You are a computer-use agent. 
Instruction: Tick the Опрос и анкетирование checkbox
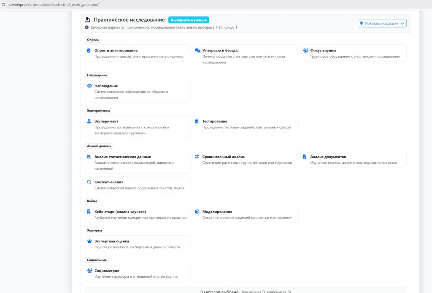[x=83, y=50]
